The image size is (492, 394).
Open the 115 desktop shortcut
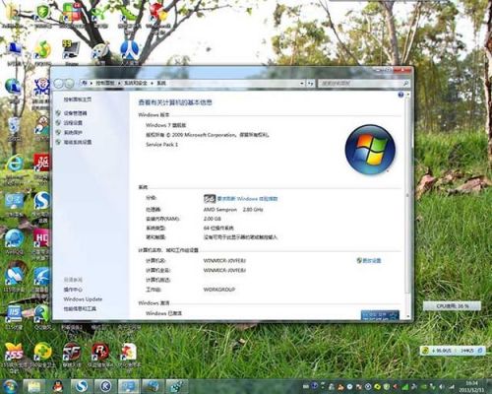pos(14,313)
